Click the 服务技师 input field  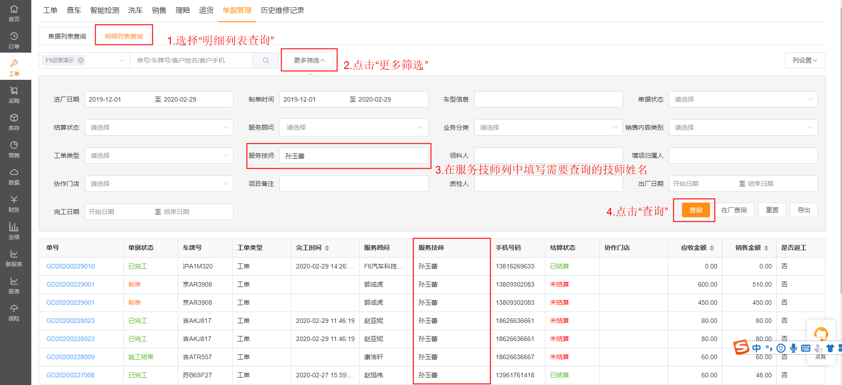[x=354, y=156]
